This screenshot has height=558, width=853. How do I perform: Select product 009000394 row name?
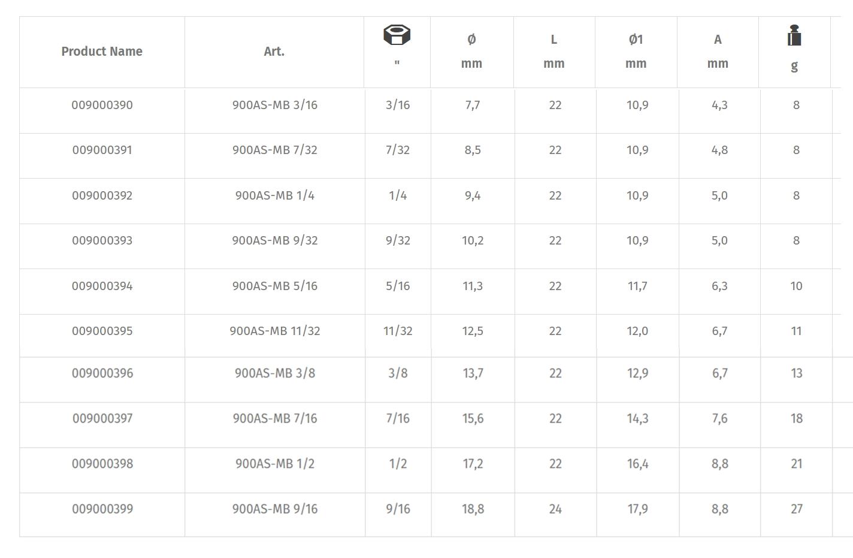[102, 286]
